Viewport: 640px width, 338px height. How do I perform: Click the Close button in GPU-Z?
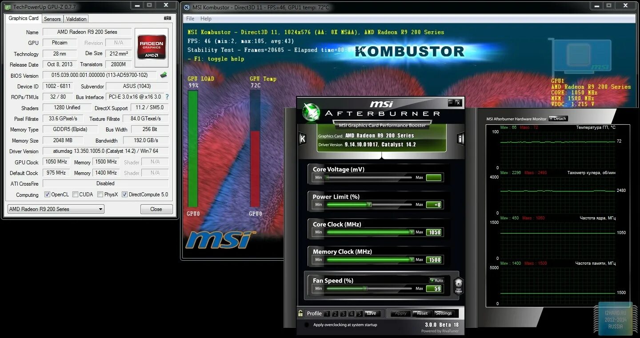[x=156, y=209]
